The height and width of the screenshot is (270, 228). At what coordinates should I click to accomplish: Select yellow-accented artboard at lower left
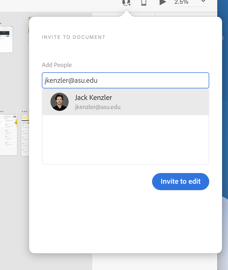(9, 135)
